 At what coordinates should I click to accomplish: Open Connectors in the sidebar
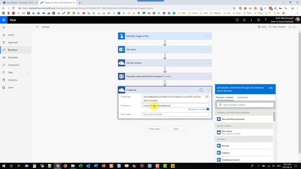pyautogui.click(x=14, y=65)
